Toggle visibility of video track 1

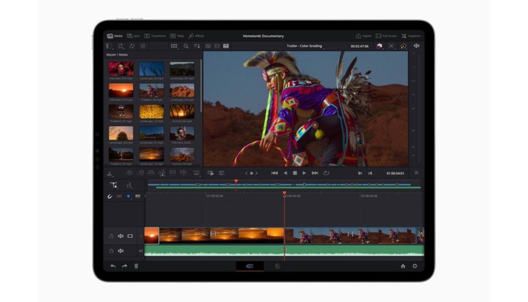[130, 236]
